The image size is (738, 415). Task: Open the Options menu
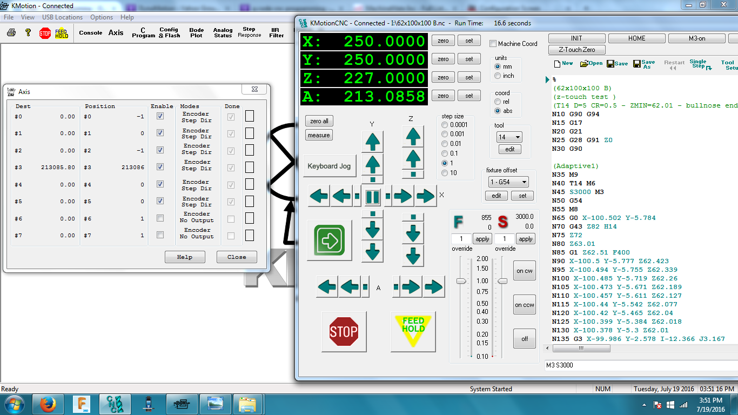102,17
